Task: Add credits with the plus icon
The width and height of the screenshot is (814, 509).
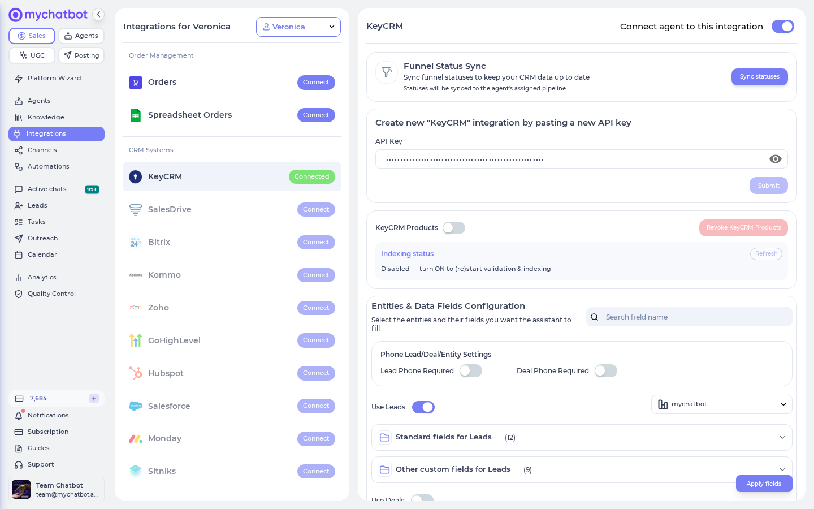Action: pyautogui.click(x=94, y=399)
